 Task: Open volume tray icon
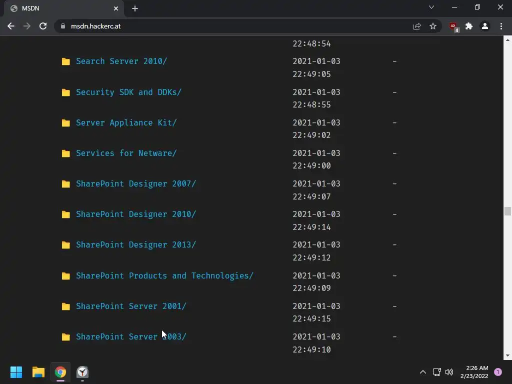(x=449, y=372)
